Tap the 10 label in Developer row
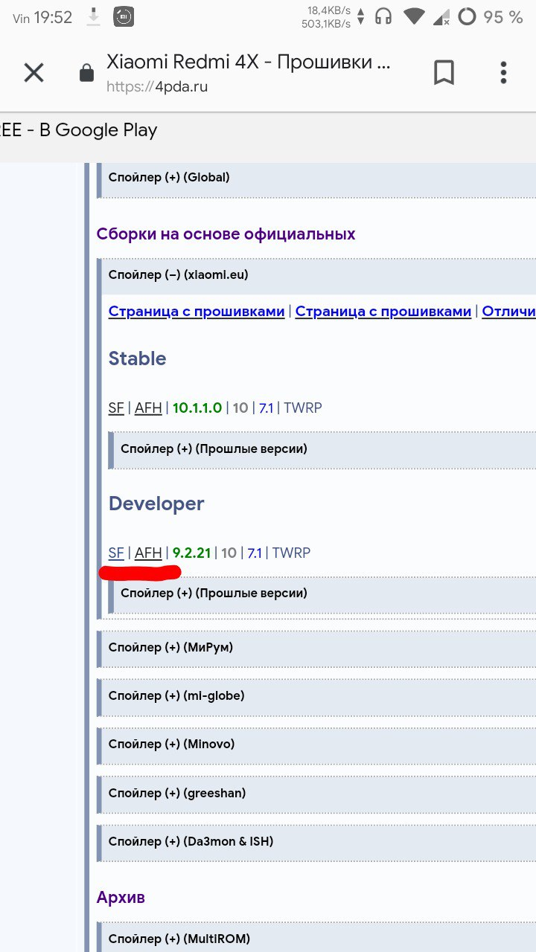Image resolution: width=536 pixels, height=952 pixels. 229,553
